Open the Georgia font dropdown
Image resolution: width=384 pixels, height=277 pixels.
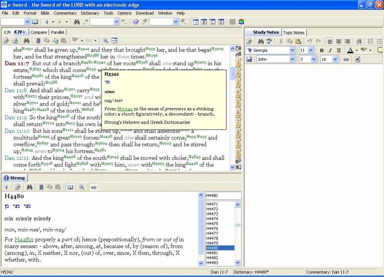[292, 50]
